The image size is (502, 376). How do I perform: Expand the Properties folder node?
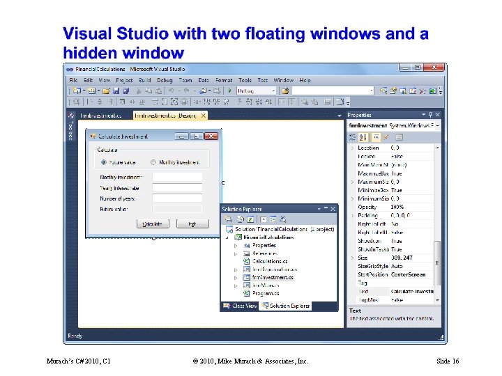(x=236, y=246)
